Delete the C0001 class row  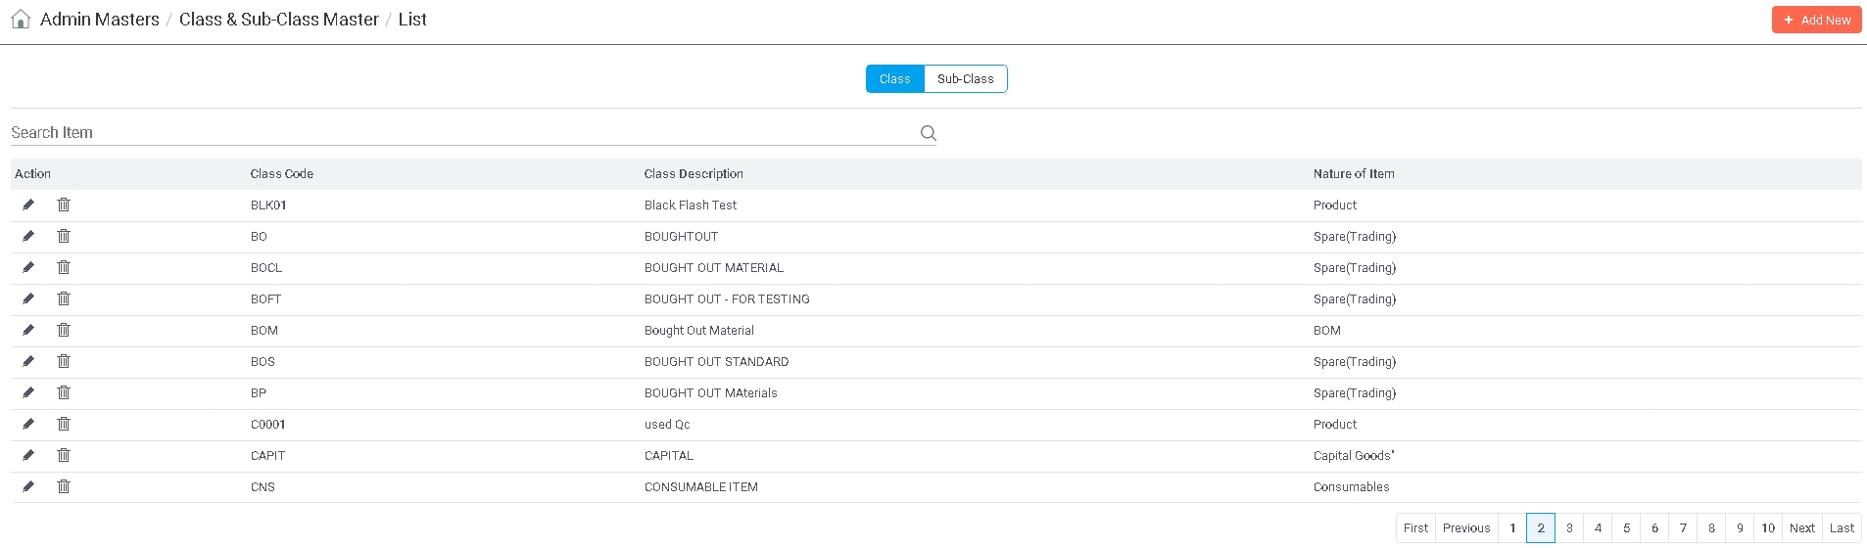(64, 424)
